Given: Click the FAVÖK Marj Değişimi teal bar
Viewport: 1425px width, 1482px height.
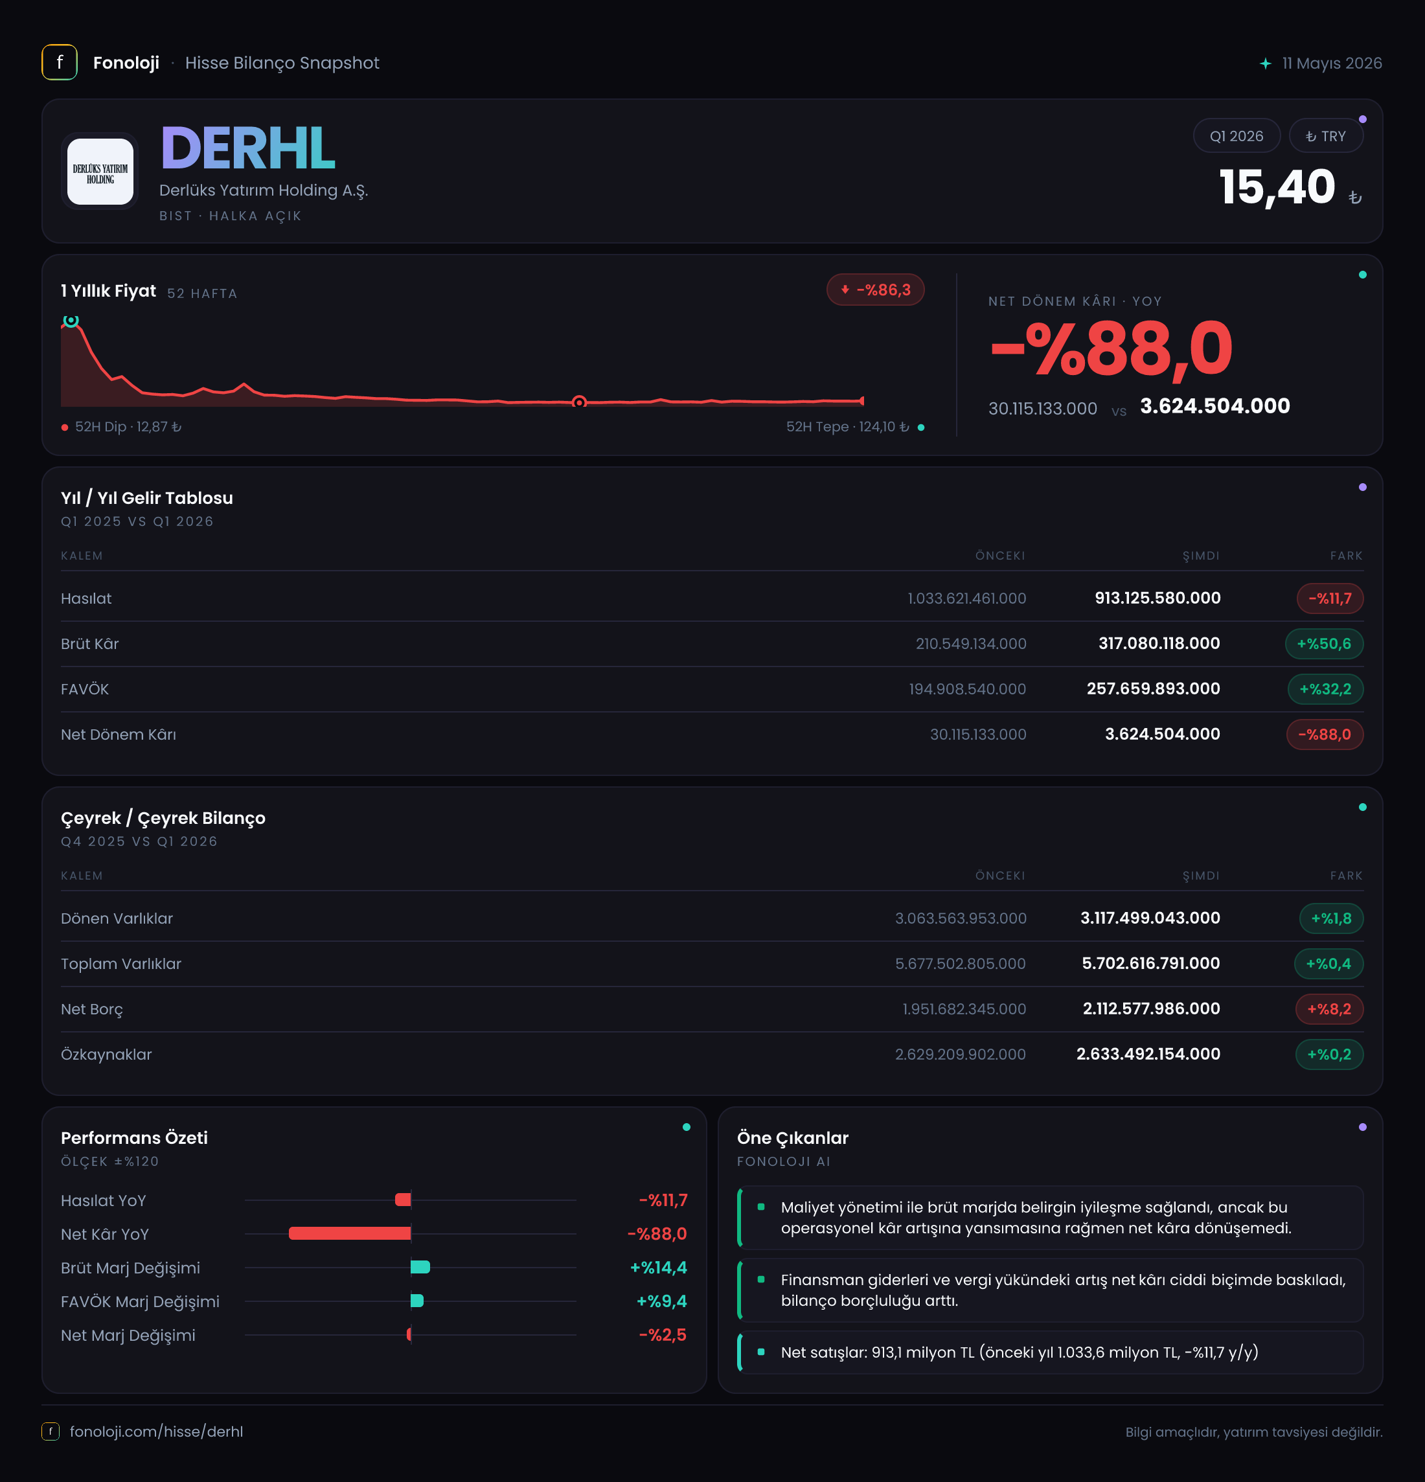Looking at the screenshot, I should 417,1301.
